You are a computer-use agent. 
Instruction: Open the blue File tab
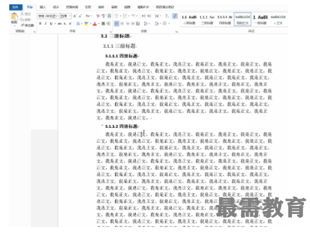15,7
